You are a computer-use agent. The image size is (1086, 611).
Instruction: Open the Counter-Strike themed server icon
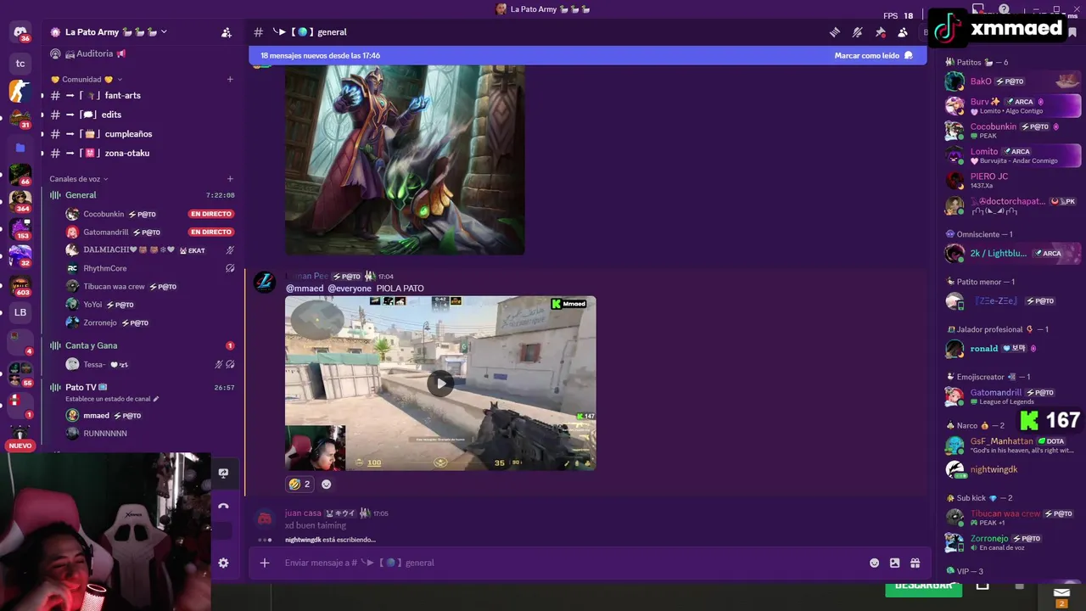[x=20, y=91]
